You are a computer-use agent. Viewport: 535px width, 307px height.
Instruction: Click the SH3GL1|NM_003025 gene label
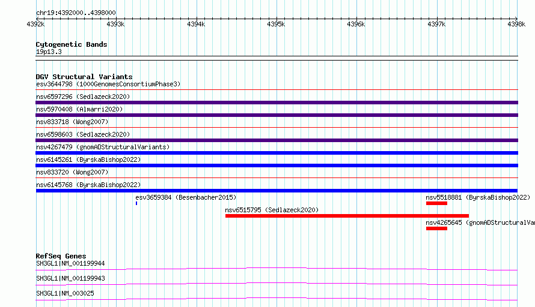tap(65, 293)
